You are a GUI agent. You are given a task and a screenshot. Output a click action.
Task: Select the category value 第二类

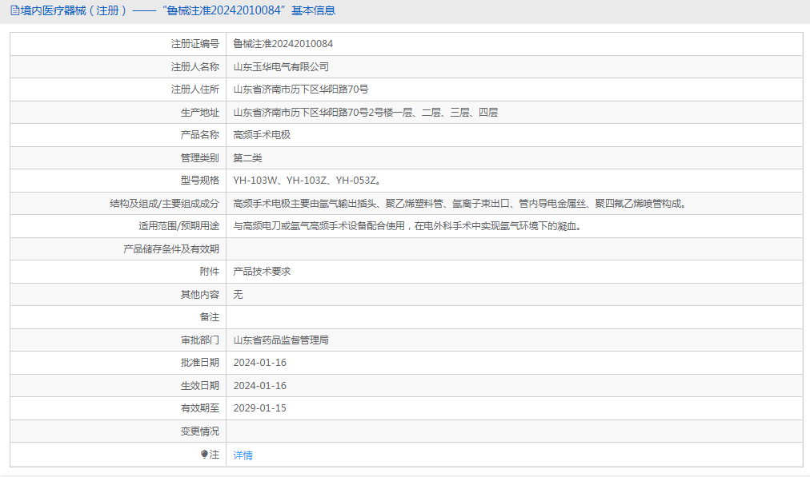click(x=247, y=157)
